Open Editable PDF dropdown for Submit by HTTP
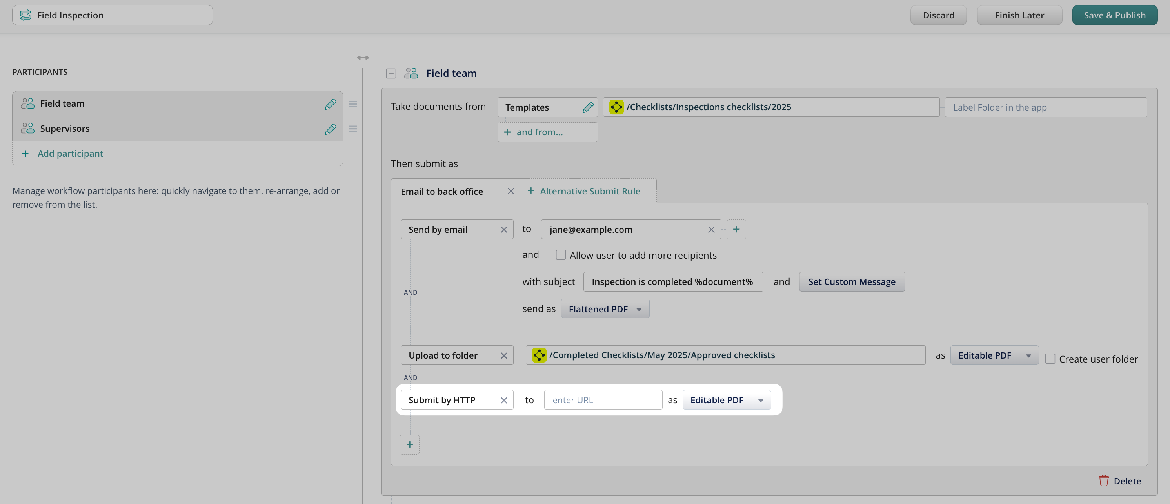Image resolution: width=1170 pixels, height=504 pixels. [726, 400]
